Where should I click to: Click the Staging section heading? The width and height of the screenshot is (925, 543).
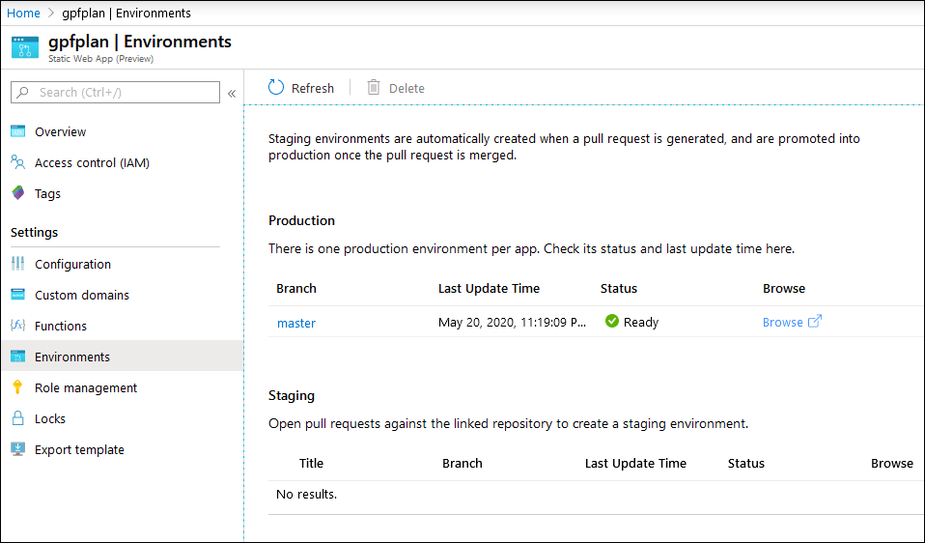click(292, 395)
